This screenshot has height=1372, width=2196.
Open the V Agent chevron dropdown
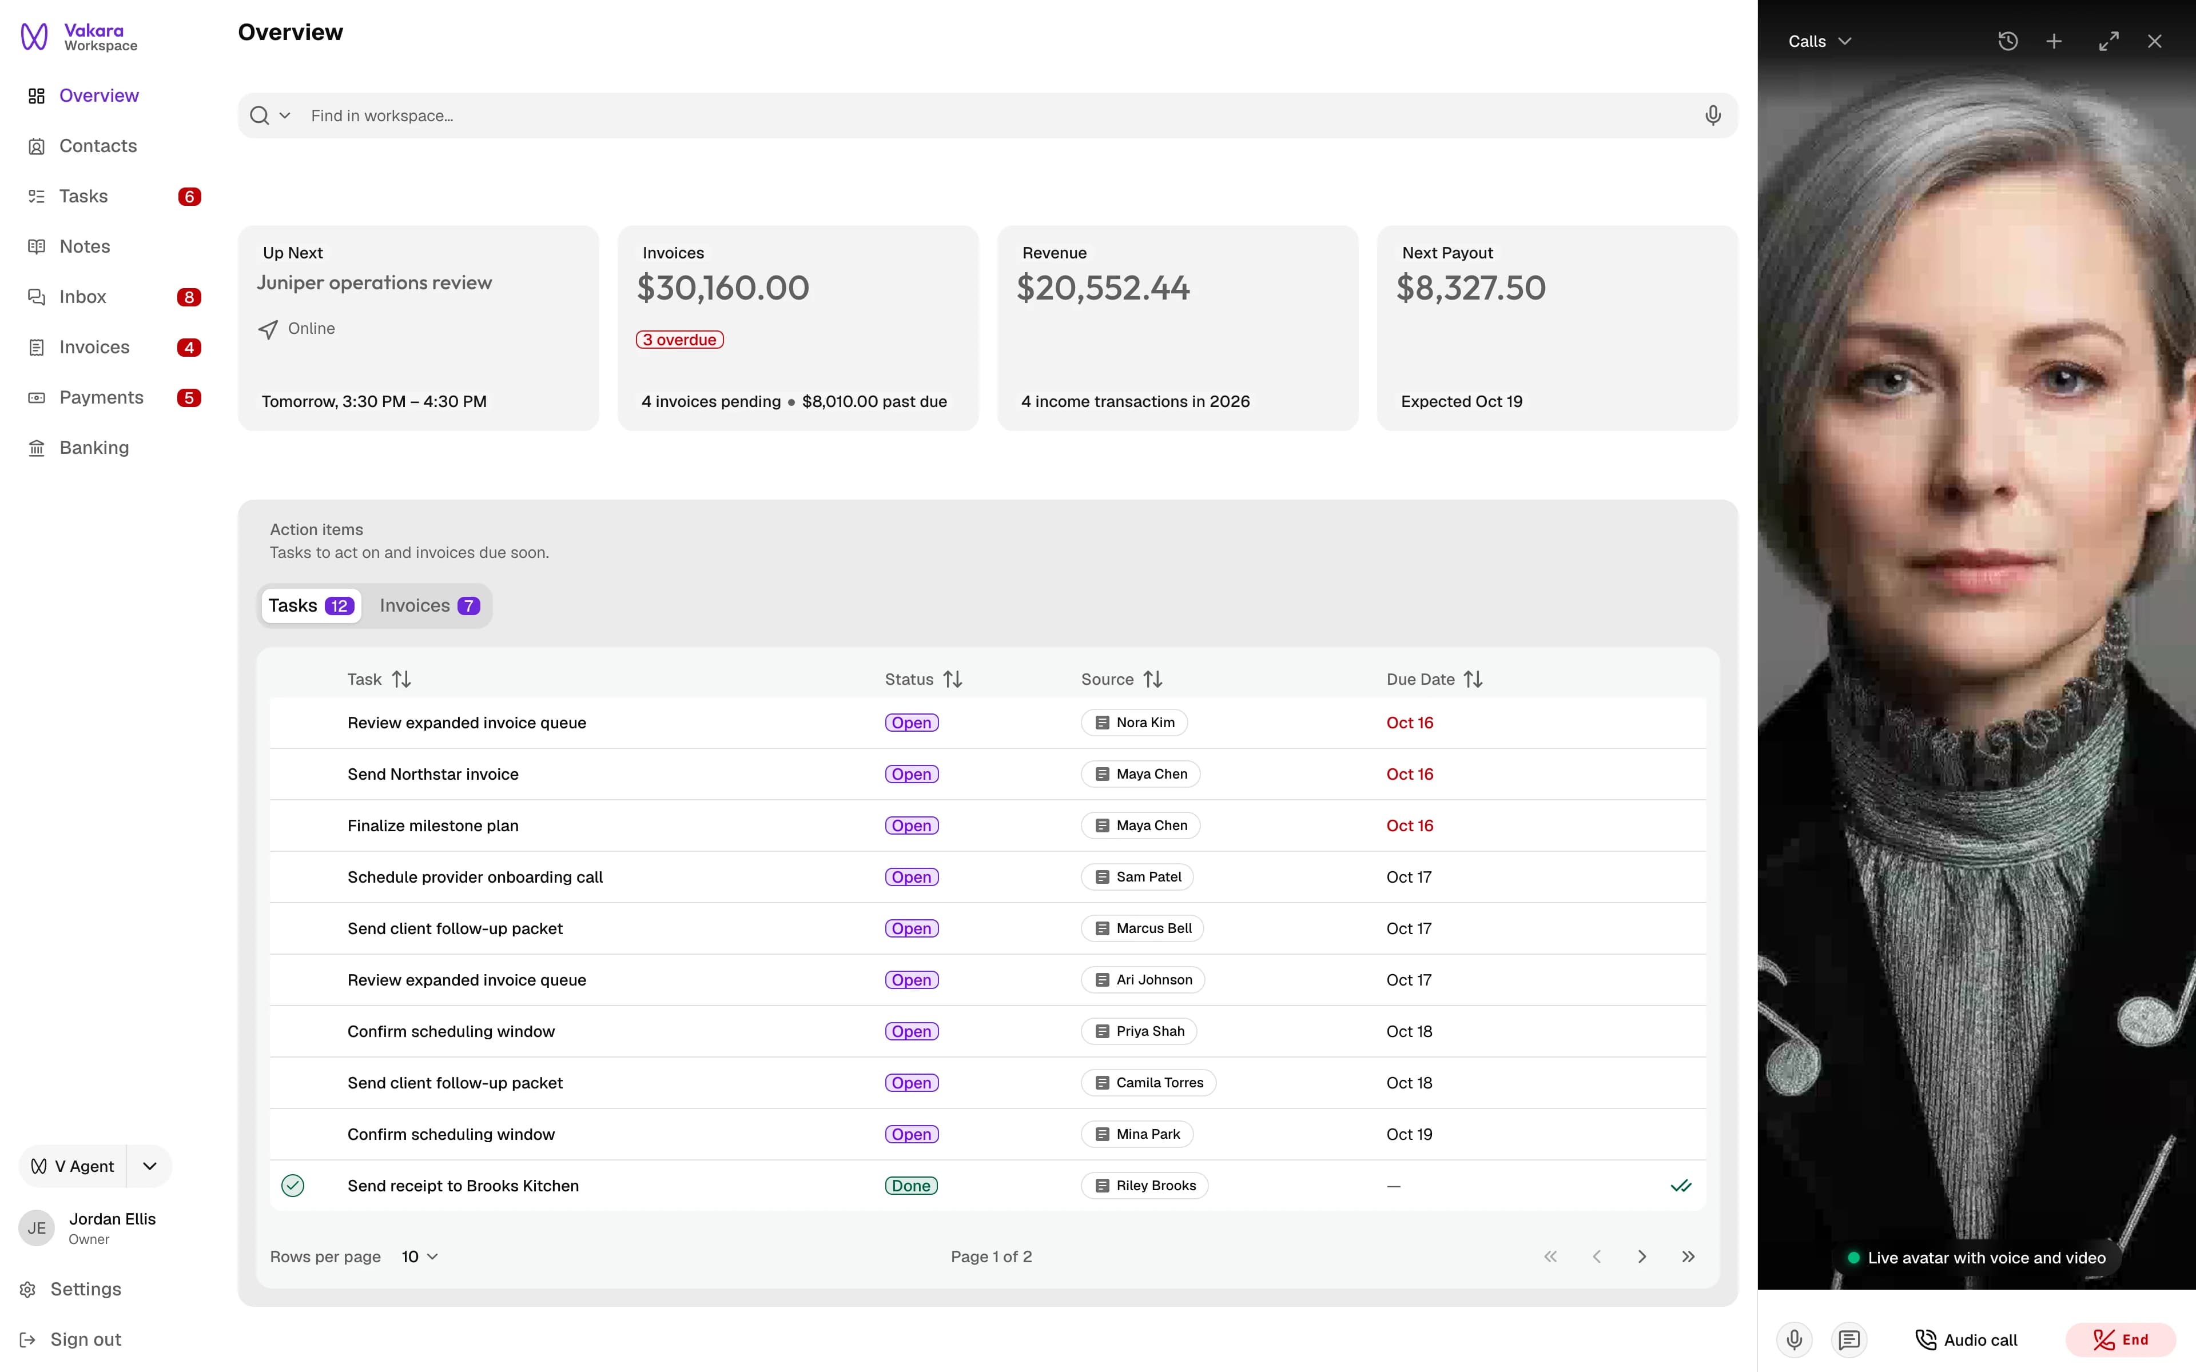[150, 1166]
